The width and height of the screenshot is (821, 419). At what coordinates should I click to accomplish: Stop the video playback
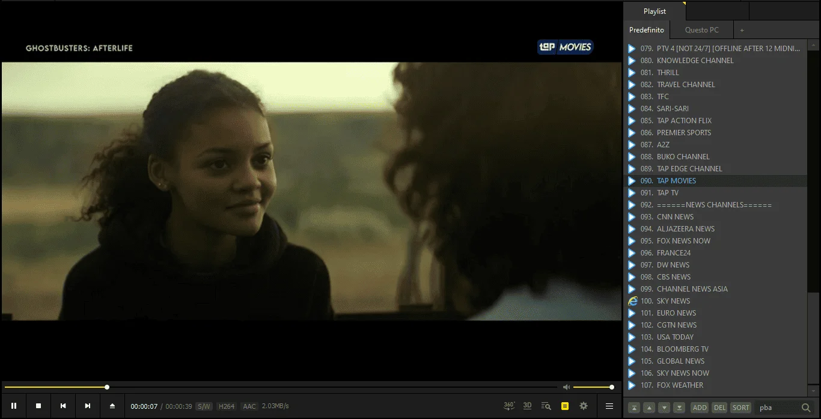[38, 406]
